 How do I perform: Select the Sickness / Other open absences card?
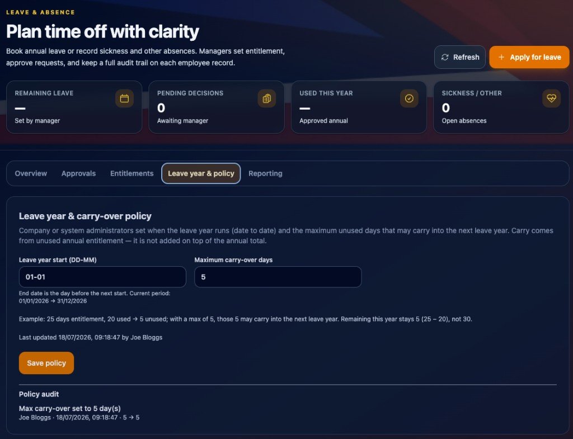[x=501, y=107]
